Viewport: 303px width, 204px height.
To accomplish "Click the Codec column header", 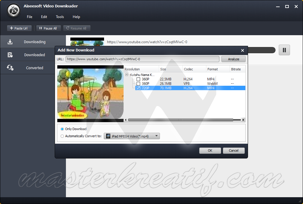I will 194,69.
